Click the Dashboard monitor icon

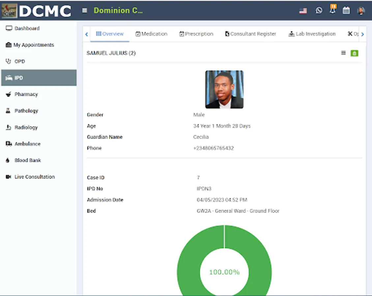9,28
